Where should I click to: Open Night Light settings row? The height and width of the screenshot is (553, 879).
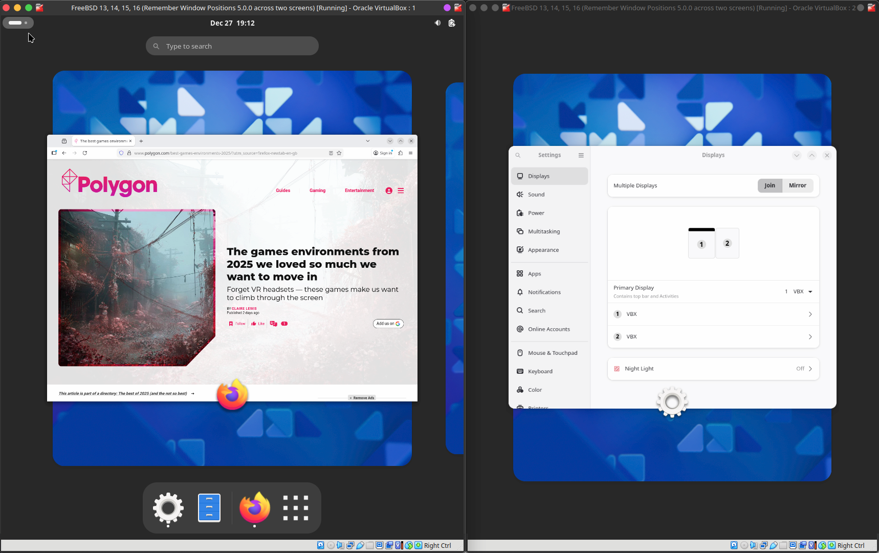click(x=713, y=369)
